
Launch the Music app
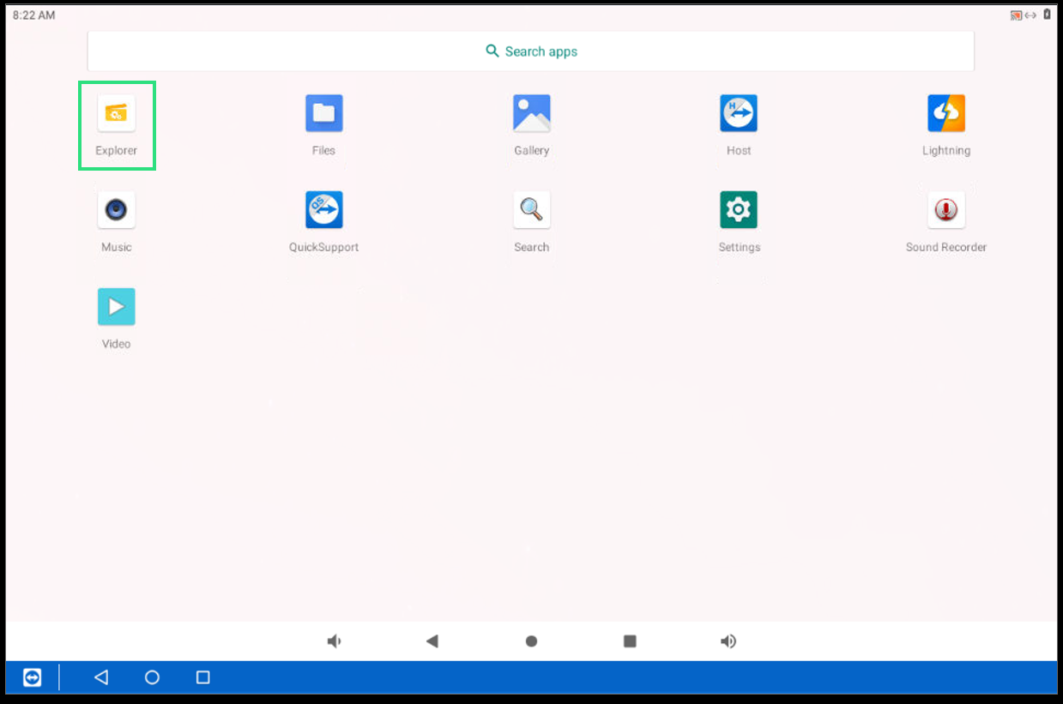117,210
